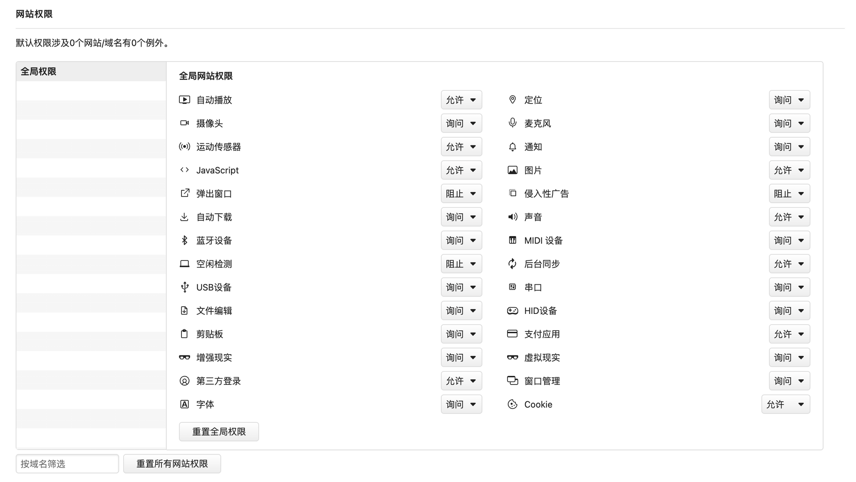Change the 侵入性广告 dropdown setting
The height and width of the screenshot is (482, 856).
click(790, 193)
